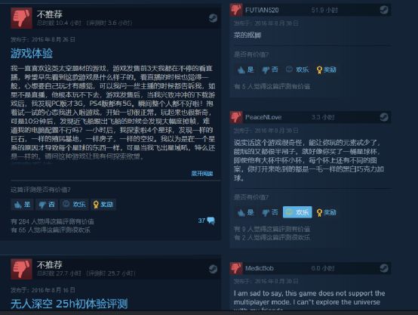Viewport: 418px width, 315px height.
Task: Open the MedicBob user profile name
Action: click(260, 268)
